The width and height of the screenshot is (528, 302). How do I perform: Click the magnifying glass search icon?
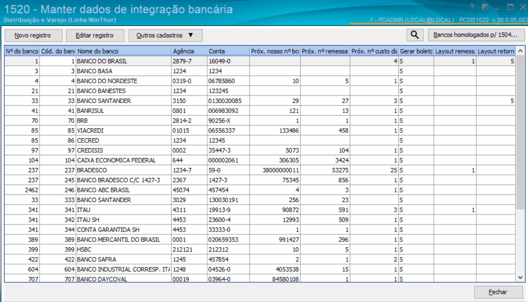[415, 35]
